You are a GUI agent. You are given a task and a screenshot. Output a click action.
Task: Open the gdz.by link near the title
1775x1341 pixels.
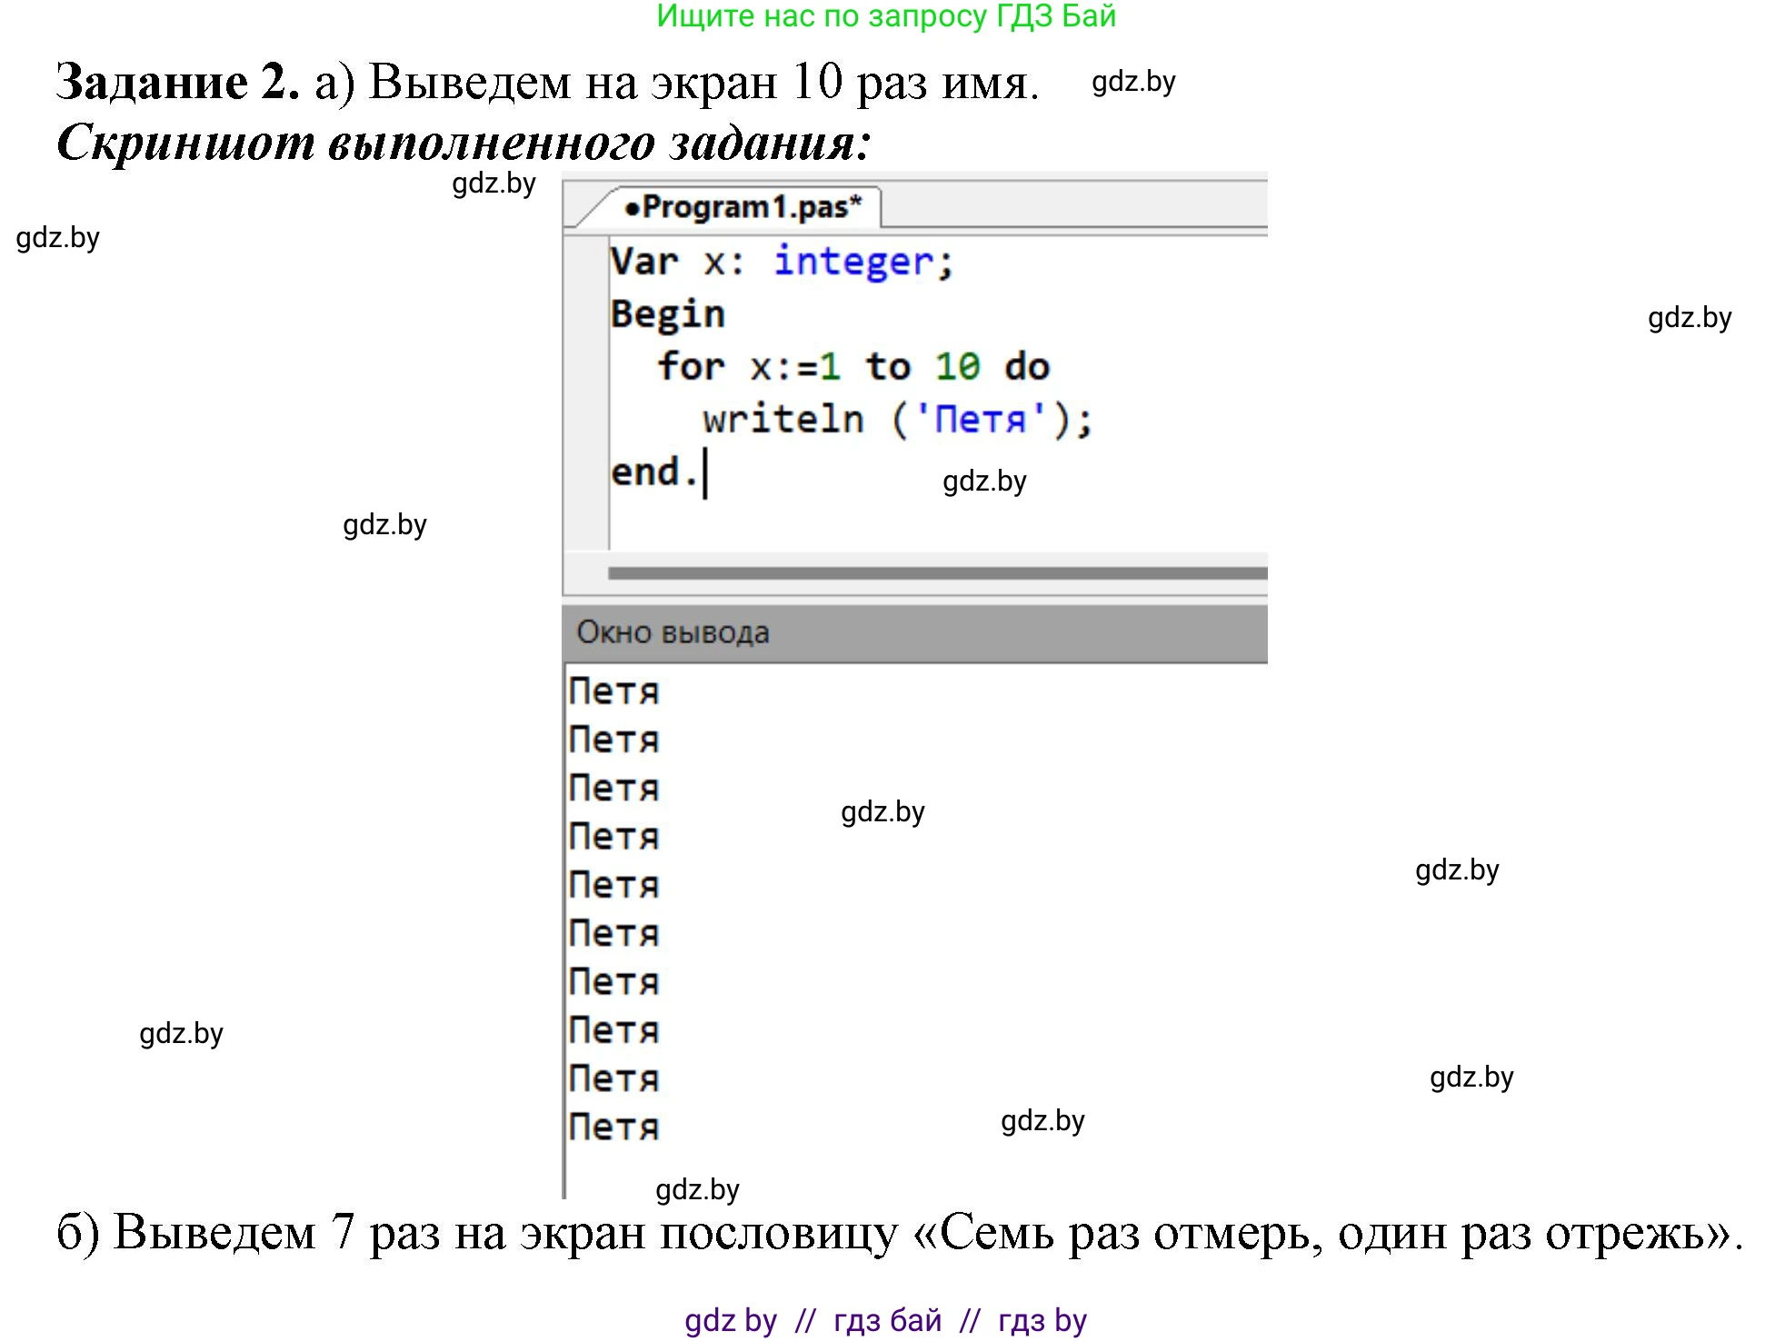point(1132,84)
